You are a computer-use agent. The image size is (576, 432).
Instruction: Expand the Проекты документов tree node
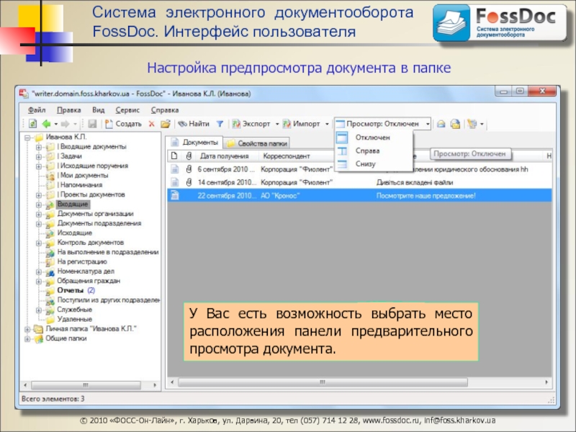coord(39,194)
